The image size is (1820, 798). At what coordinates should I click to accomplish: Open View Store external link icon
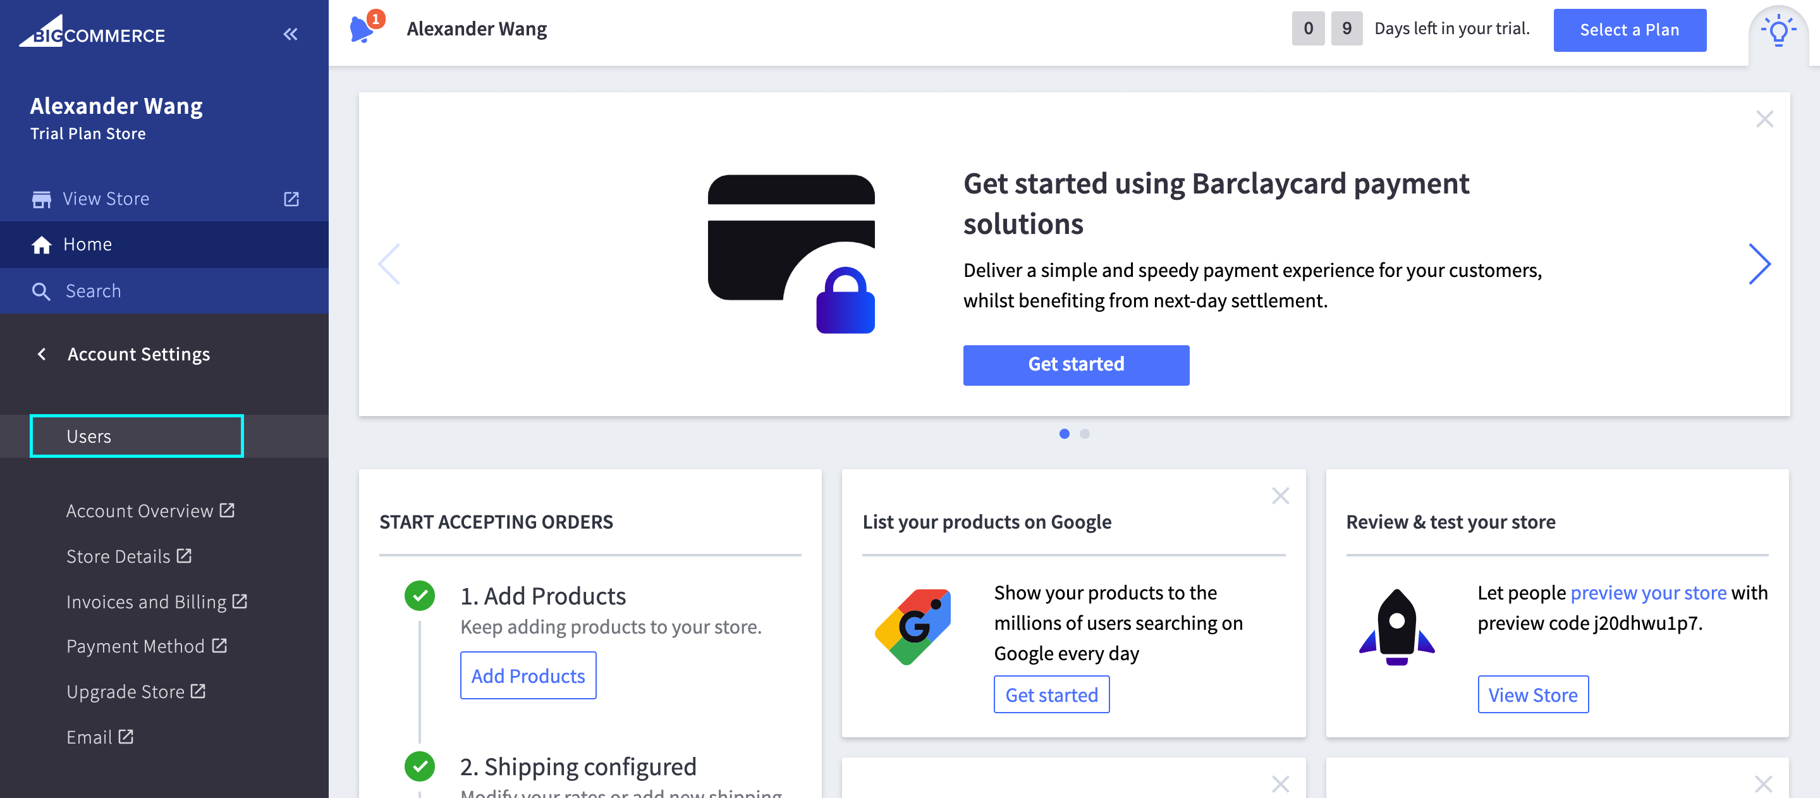coord(291,199)
